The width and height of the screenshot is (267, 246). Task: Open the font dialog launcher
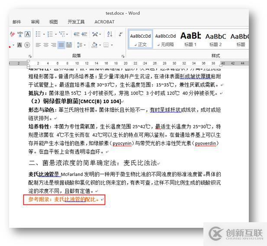(30, 56)
